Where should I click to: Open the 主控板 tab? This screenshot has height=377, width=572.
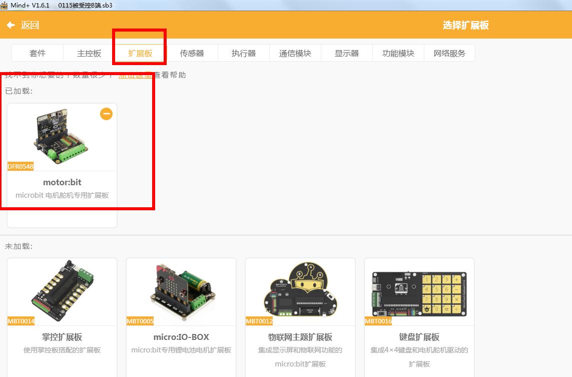[89, 53]
